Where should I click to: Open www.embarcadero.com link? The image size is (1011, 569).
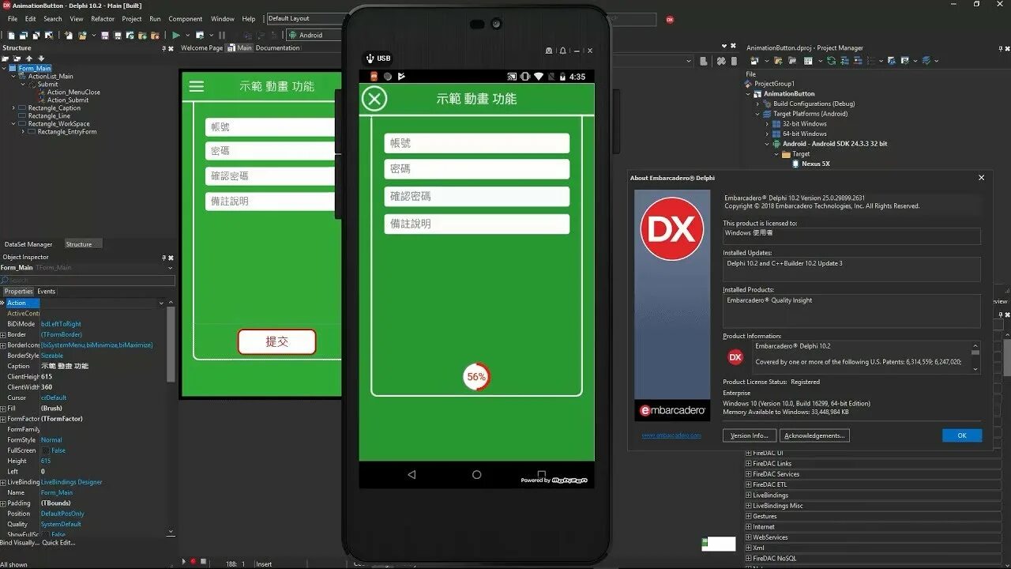coord(671,435)
